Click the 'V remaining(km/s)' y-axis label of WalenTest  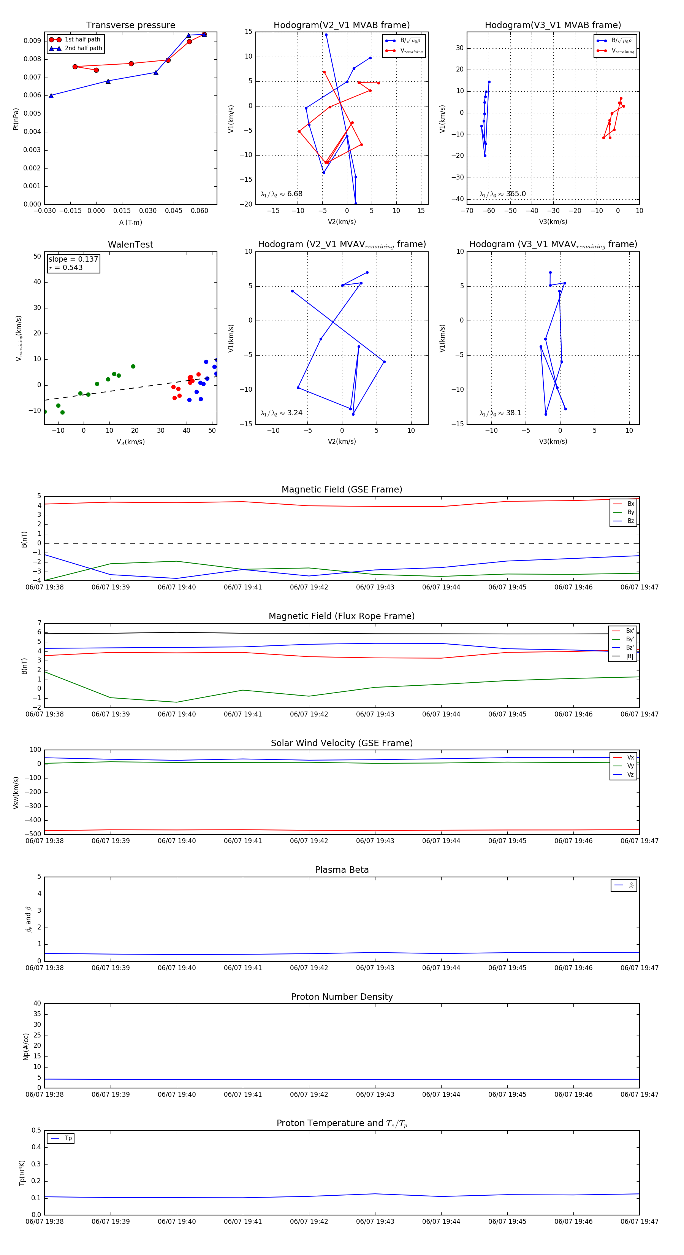19,338
